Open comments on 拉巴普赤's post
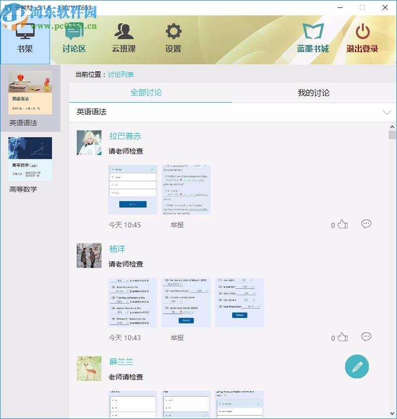The height and width of the screenshot is (419, 397). (x=366, y=224)
